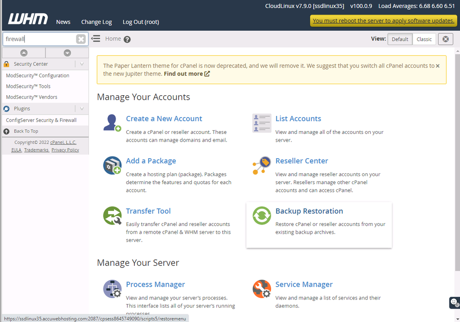
Task: Click the WHM logo
Action: tap(28, 19)
